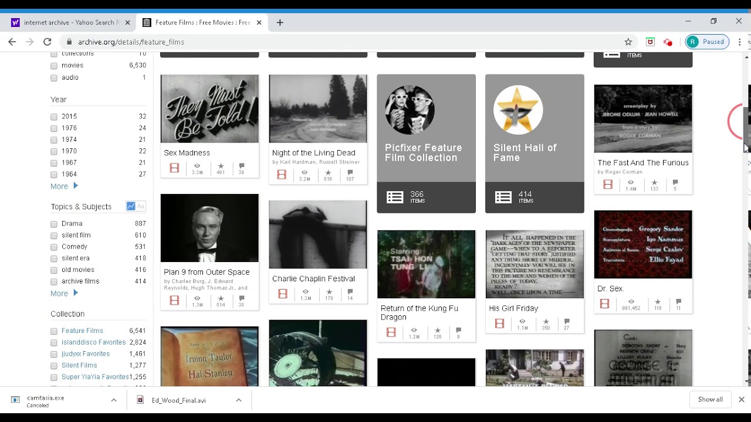Go back to the previous page
This screenshot has height=422, width=751.
click(x=12, y=42)
